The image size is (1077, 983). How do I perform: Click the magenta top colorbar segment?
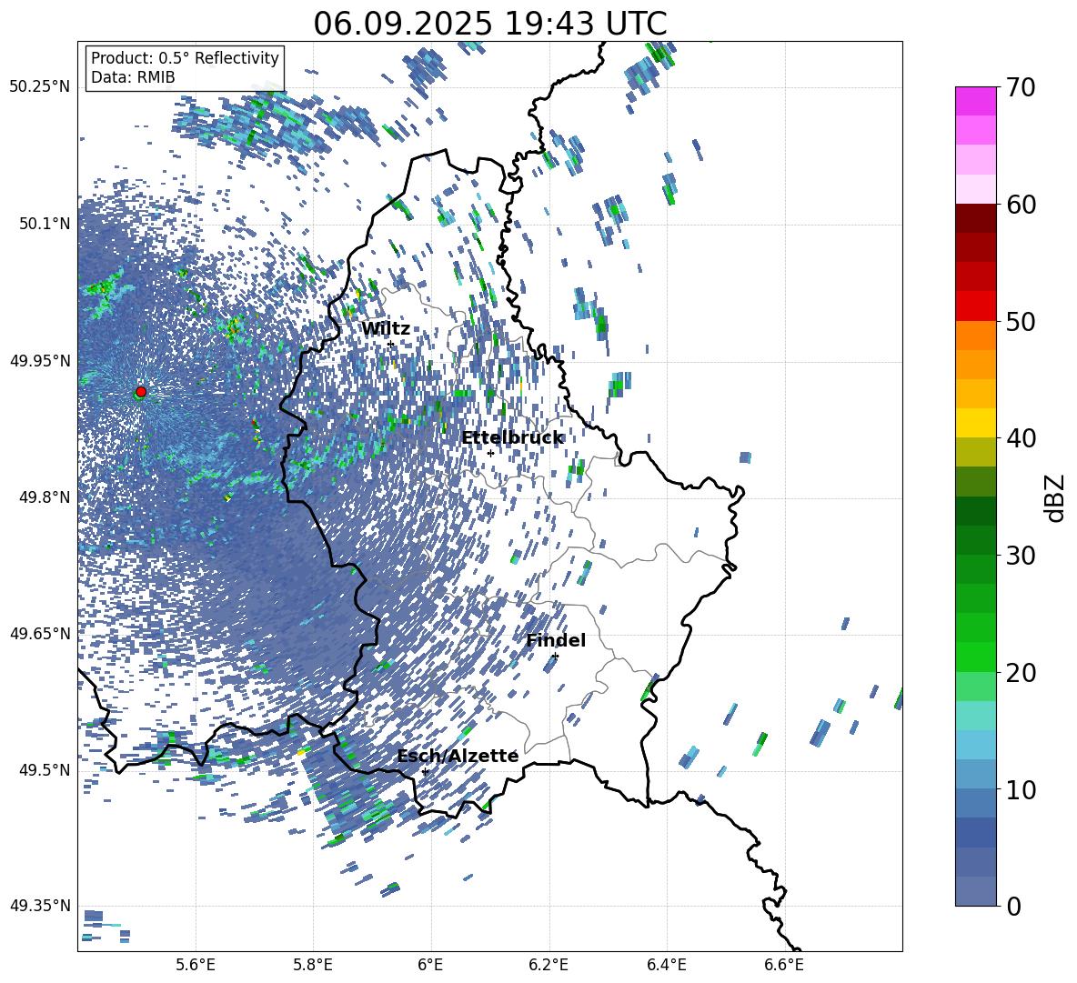tap(975, 101)
